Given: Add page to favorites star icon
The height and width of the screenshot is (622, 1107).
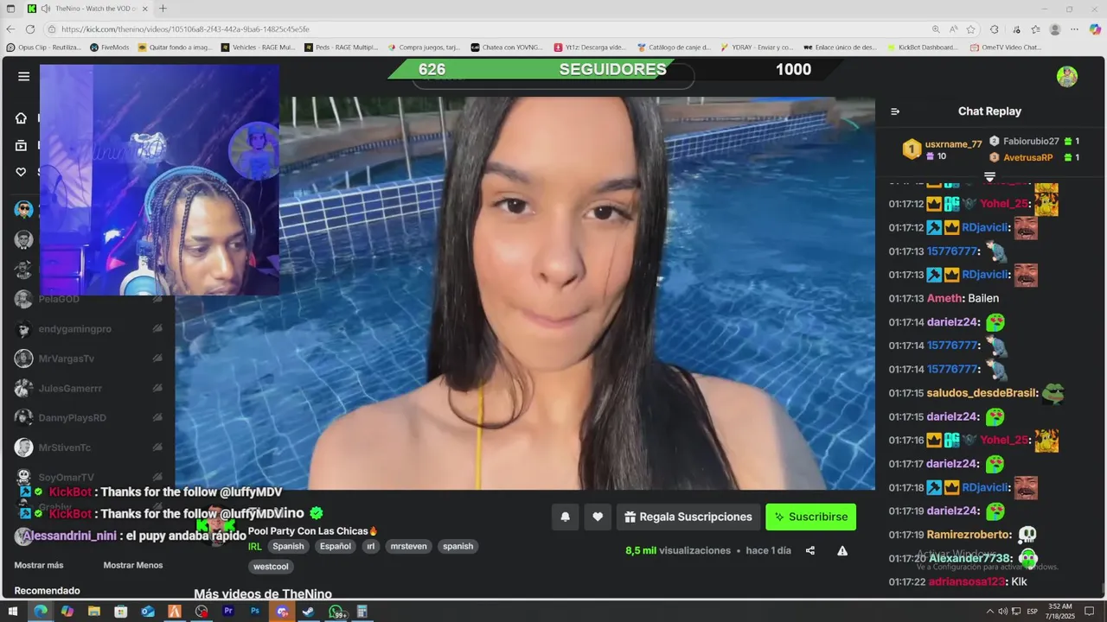Looking at the screenshot, I should pyautogui.click(x=971, y=29).
